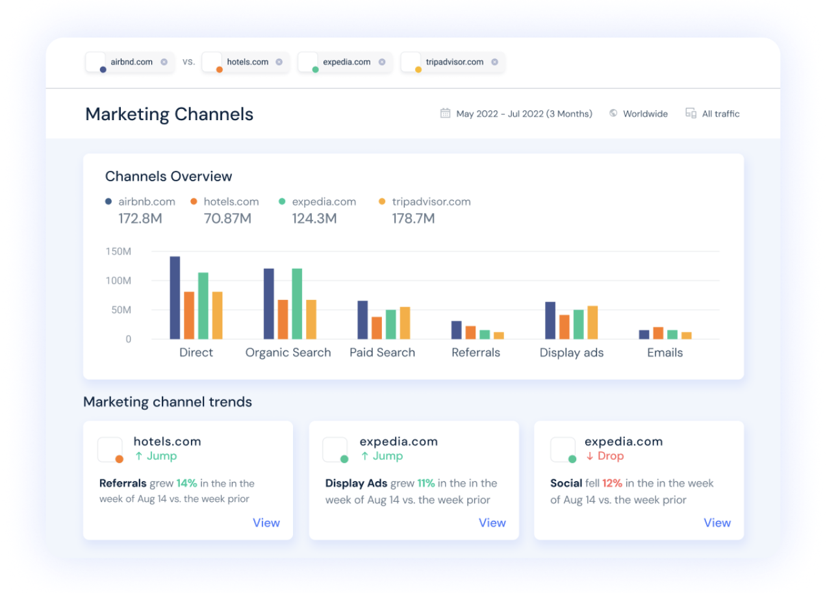Click the blue airbnb bar in Referrals
The height and width of the screenshot is (613, 838).
457,330
